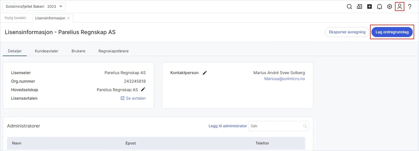Click the plus (create new) icon
This screenshot has height=151, width=419.
[369, 7]
